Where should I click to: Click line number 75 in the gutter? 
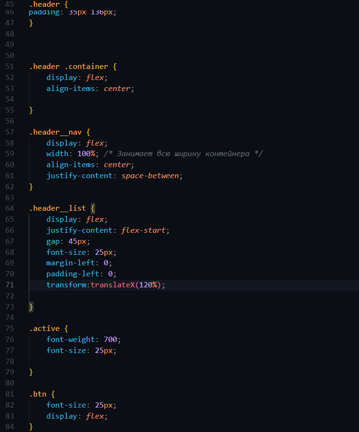point(10,329)
